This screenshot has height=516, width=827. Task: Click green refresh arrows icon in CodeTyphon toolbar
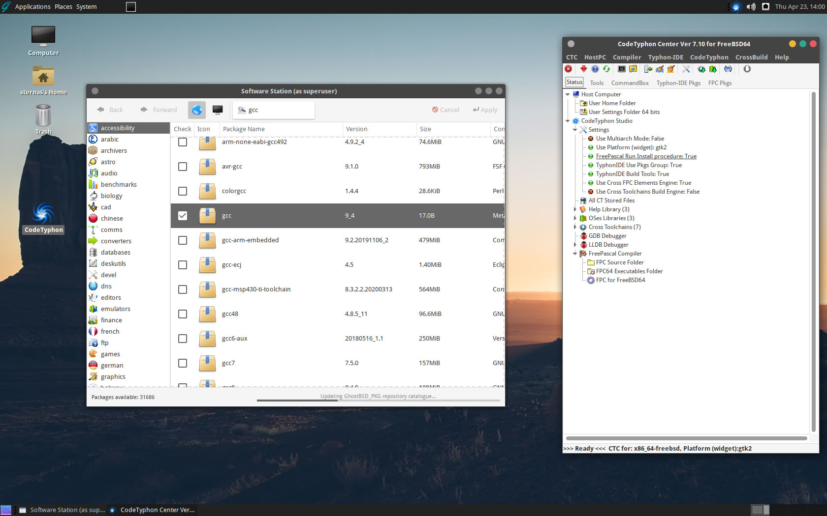click(606, 69)
